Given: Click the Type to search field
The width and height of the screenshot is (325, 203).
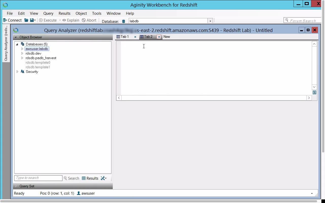Looking at the screenshot, I should pyautogui.click(x=38, y=178).
